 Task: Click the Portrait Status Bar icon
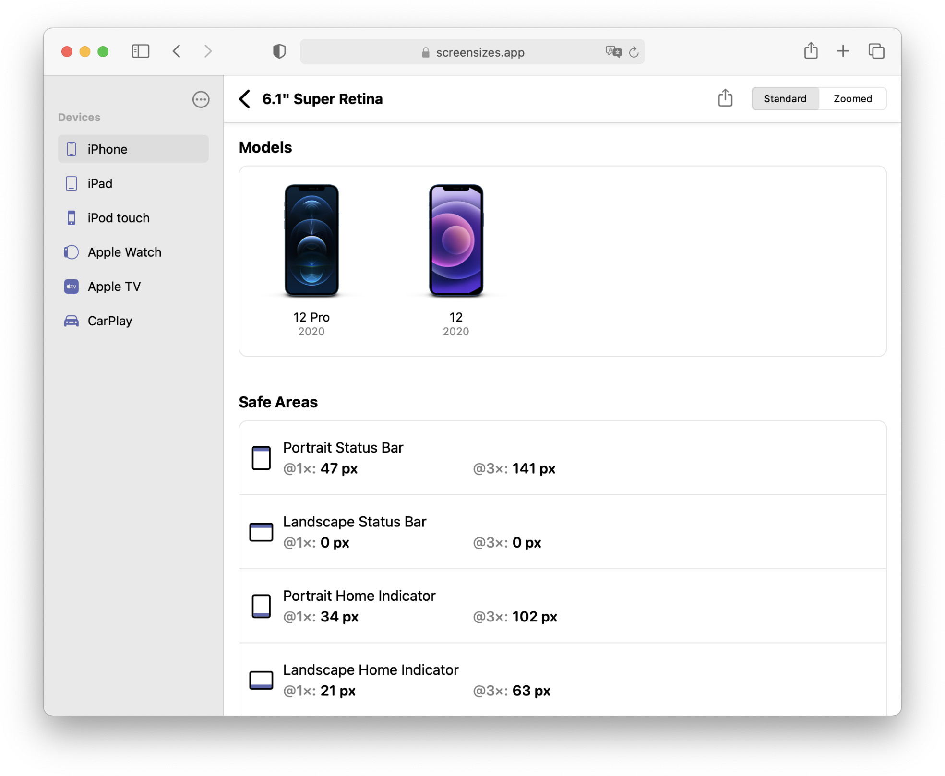[261, 458]
